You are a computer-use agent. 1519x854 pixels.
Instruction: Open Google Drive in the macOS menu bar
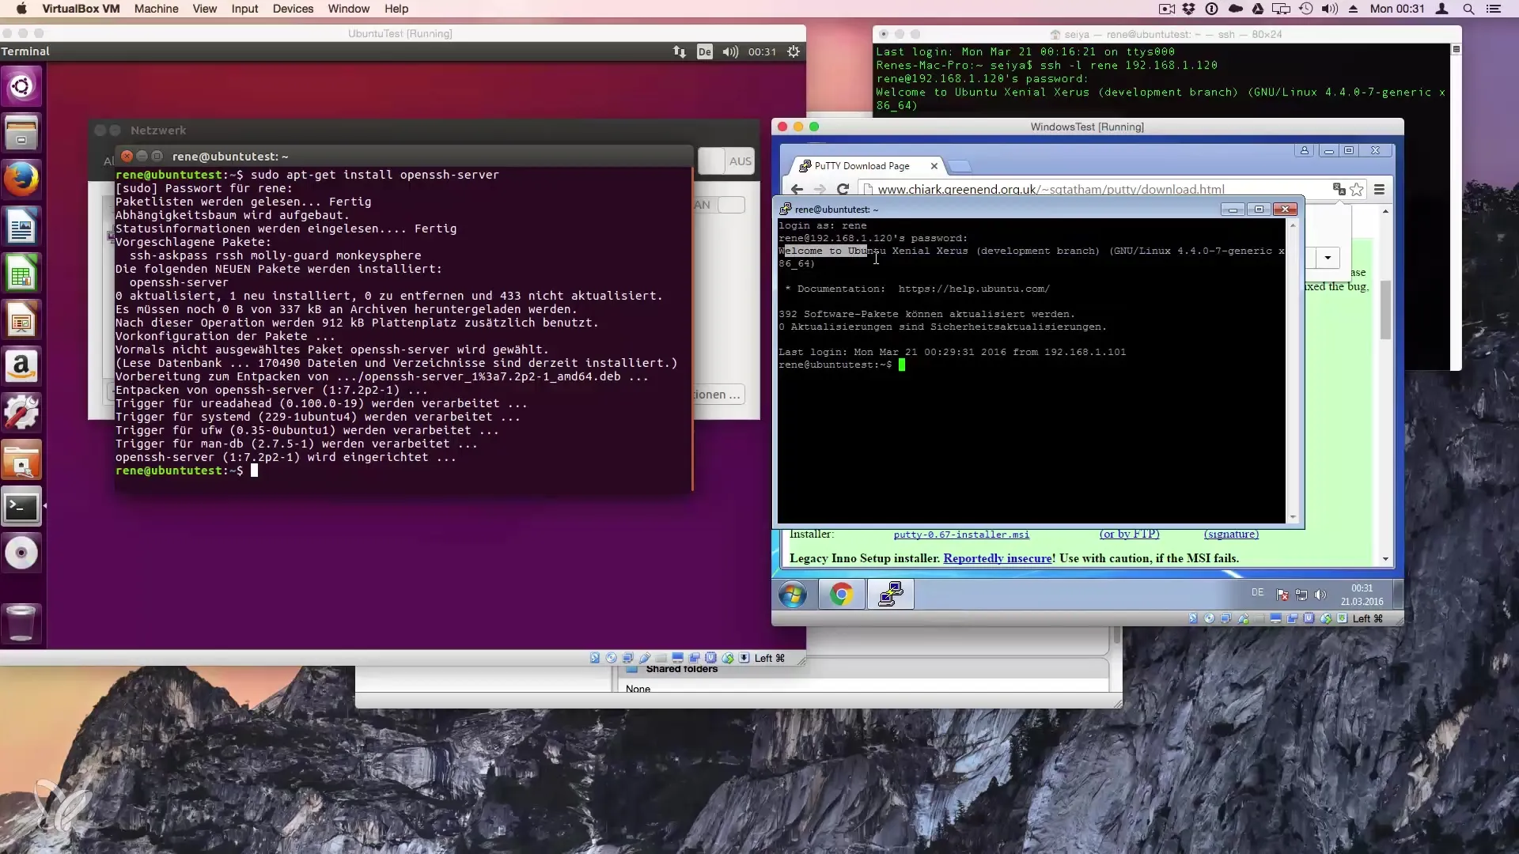click(x=1258, y=9)
